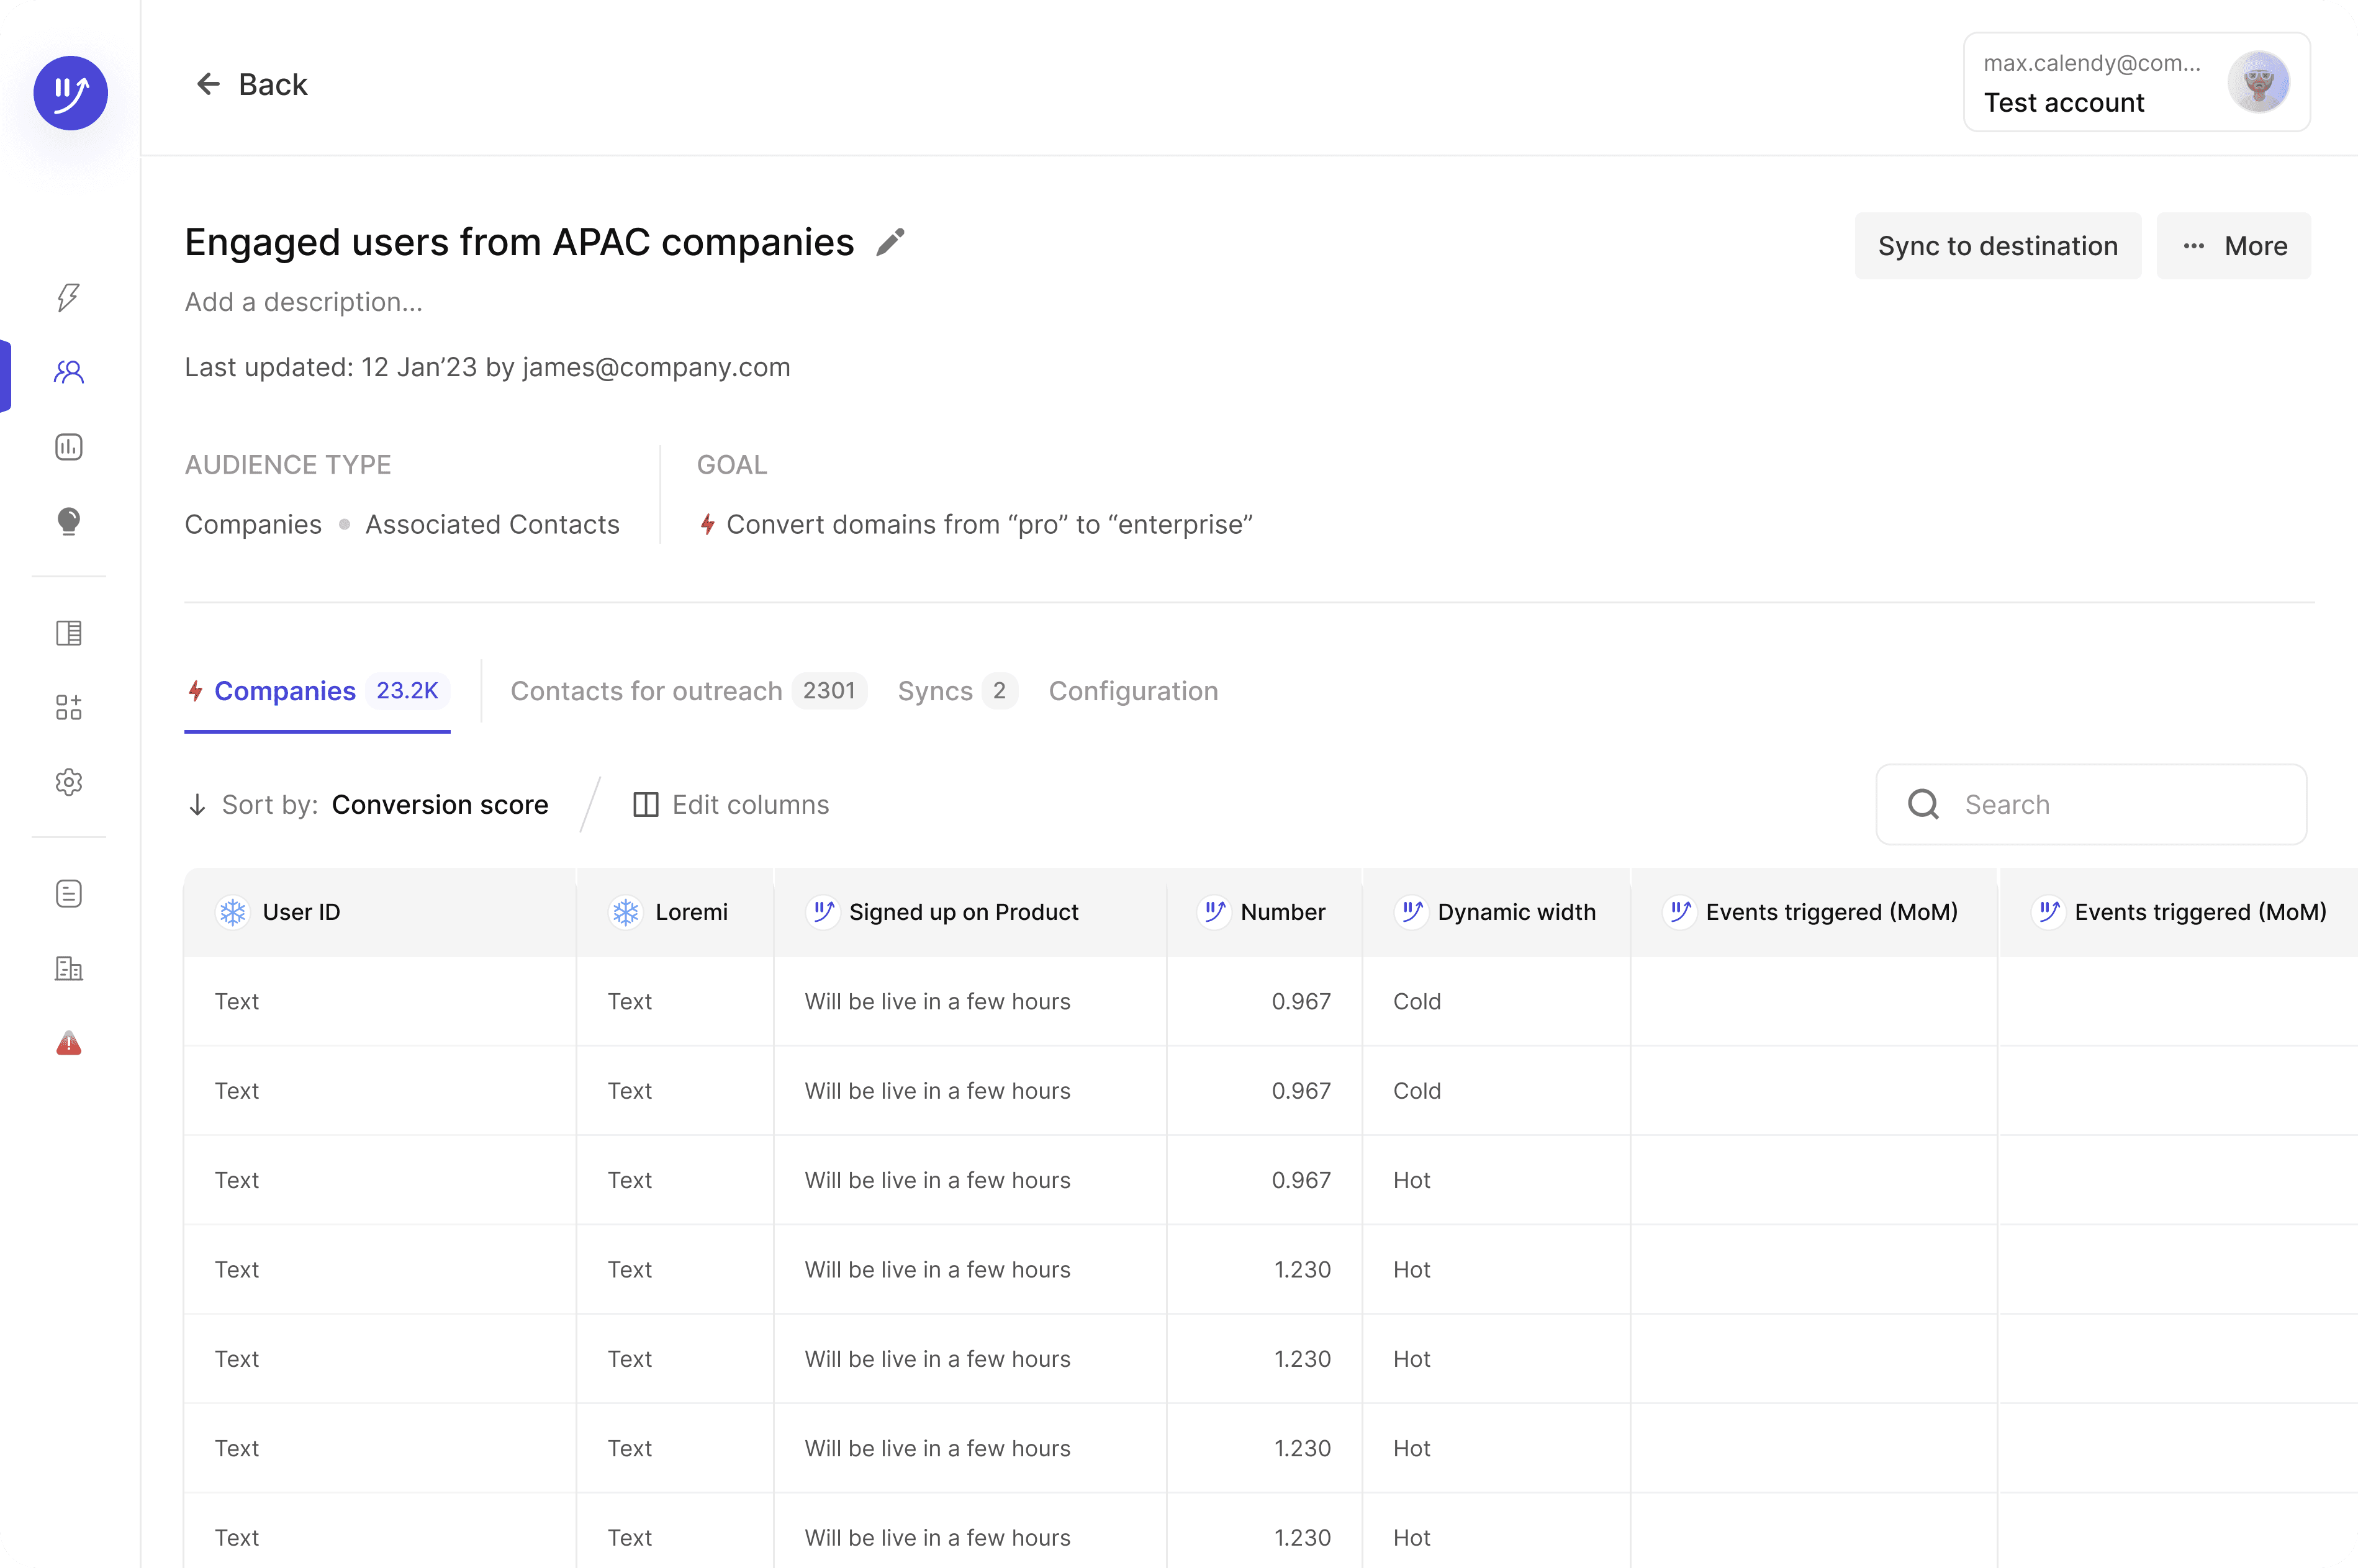Click the lightbulb insights sidebar icon

[x=68, y=521]
